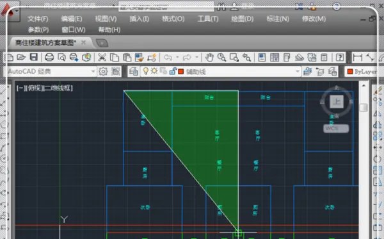
Task: Select the Pan hand tool
Action: point(209,58)
